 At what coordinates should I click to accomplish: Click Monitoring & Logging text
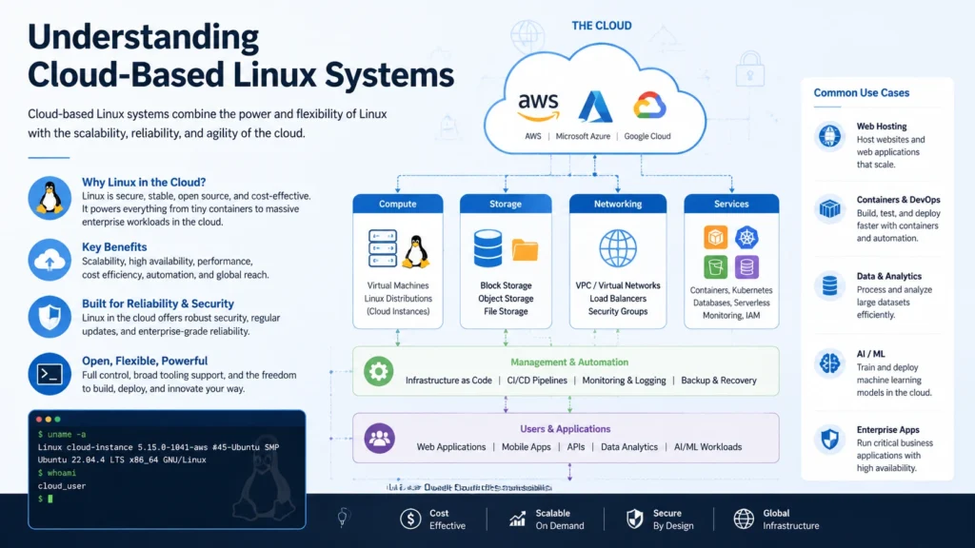tap(624, 381)
